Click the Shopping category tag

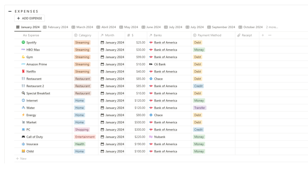82,130
